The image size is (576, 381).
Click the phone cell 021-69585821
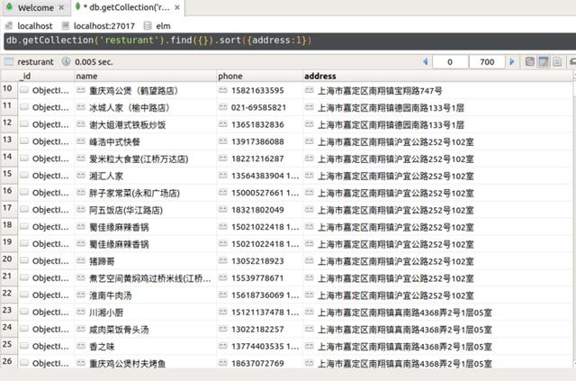[260, 107]
